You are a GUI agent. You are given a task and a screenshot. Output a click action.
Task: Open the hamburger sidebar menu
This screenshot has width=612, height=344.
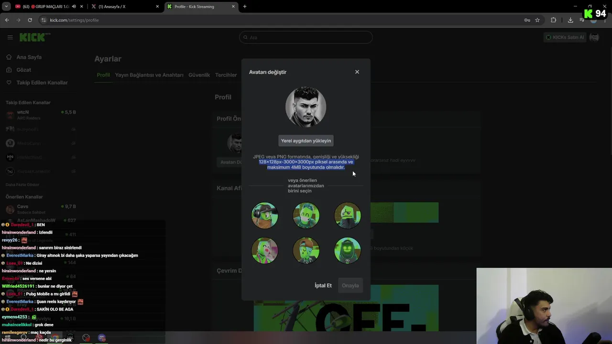tap(10, 37)
